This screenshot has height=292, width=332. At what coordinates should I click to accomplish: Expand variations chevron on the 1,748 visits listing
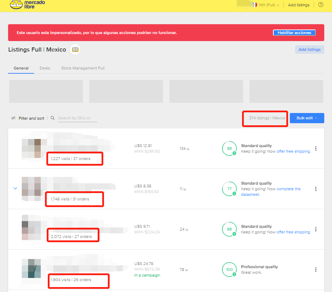[x=15, y=188]
